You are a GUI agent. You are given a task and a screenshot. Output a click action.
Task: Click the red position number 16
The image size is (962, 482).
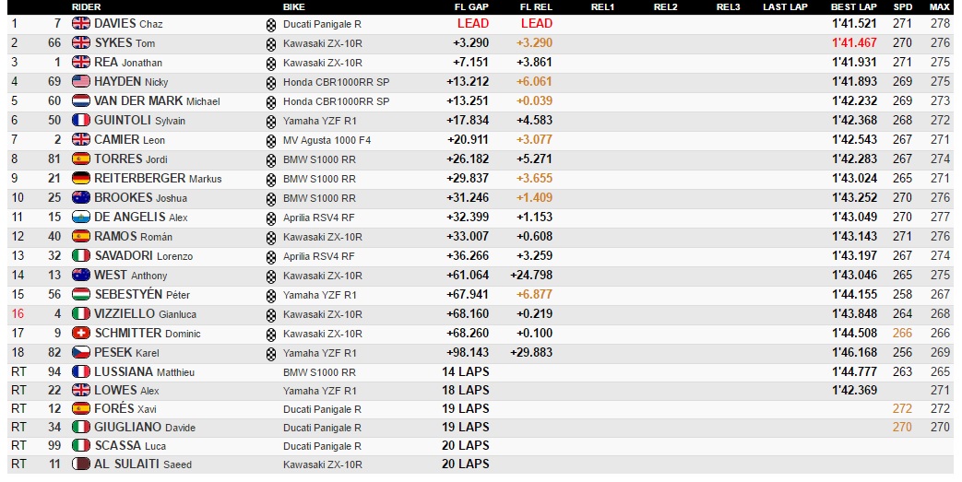pos(17,314)
